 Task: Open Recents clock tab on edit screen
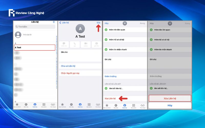[116, 106]
